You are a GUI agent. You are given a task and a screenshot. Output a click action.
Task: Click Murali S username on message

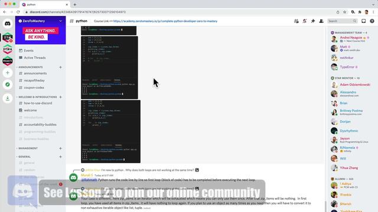pyautogui.click(x=87, y=175)
